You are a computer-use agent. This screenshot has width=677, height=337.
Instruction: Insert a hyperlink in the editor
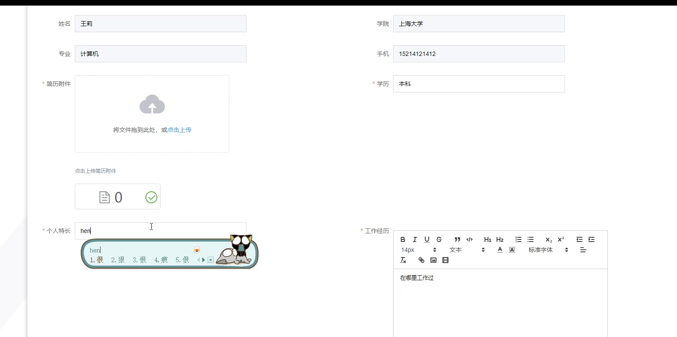tap(421, 260)
